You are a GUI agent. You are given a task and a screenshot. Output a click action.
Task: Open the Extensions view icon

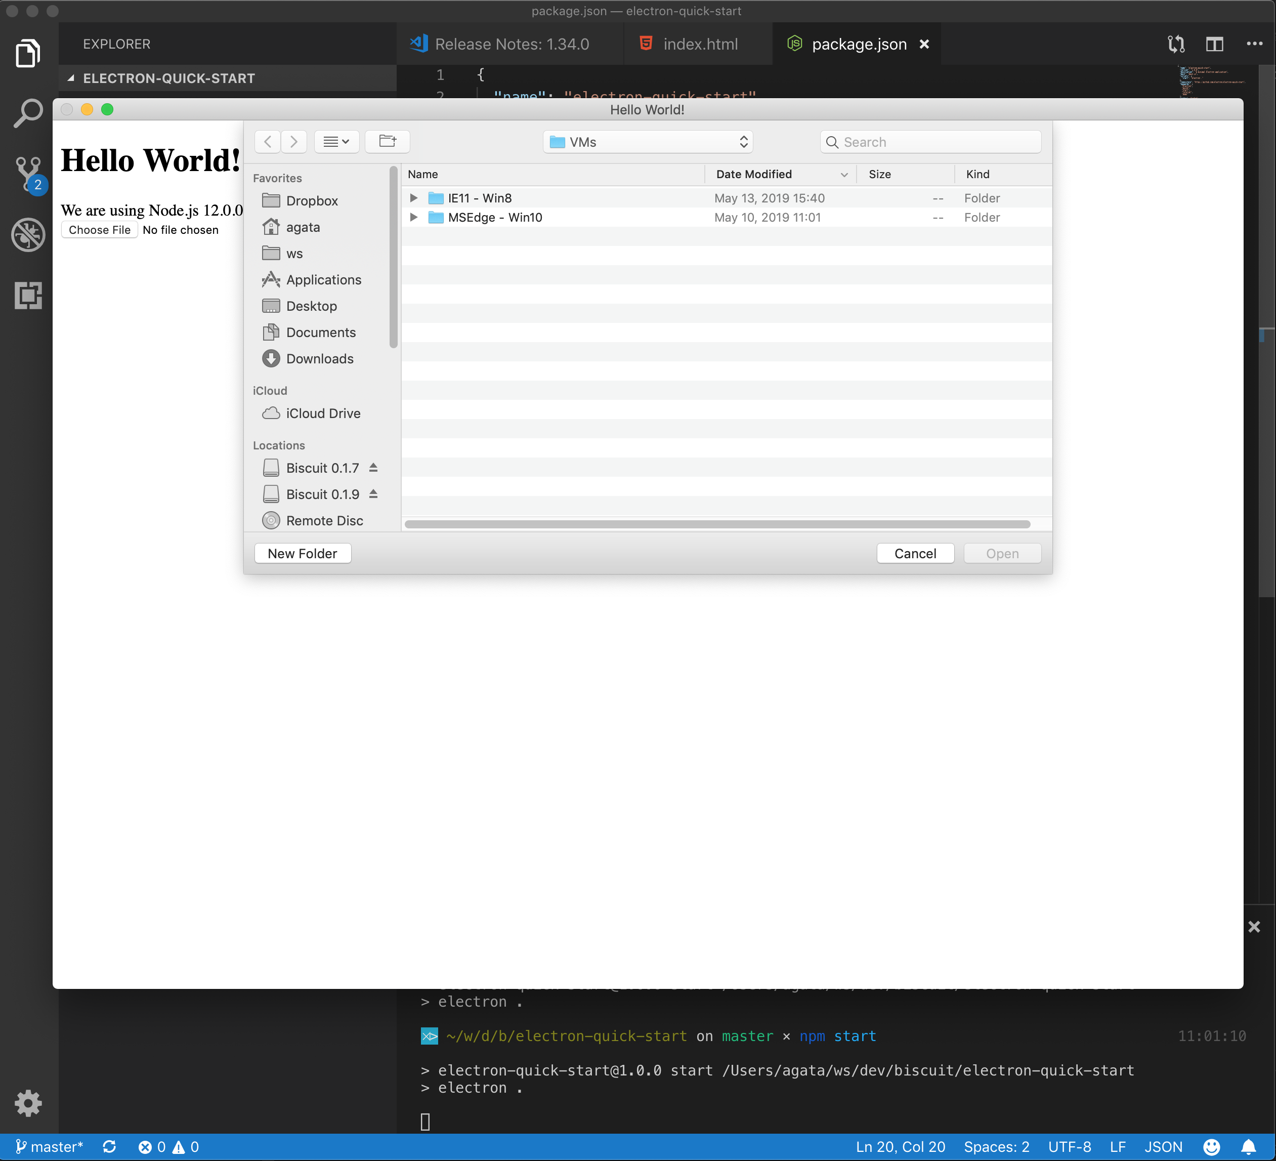[x=28, y=296]
